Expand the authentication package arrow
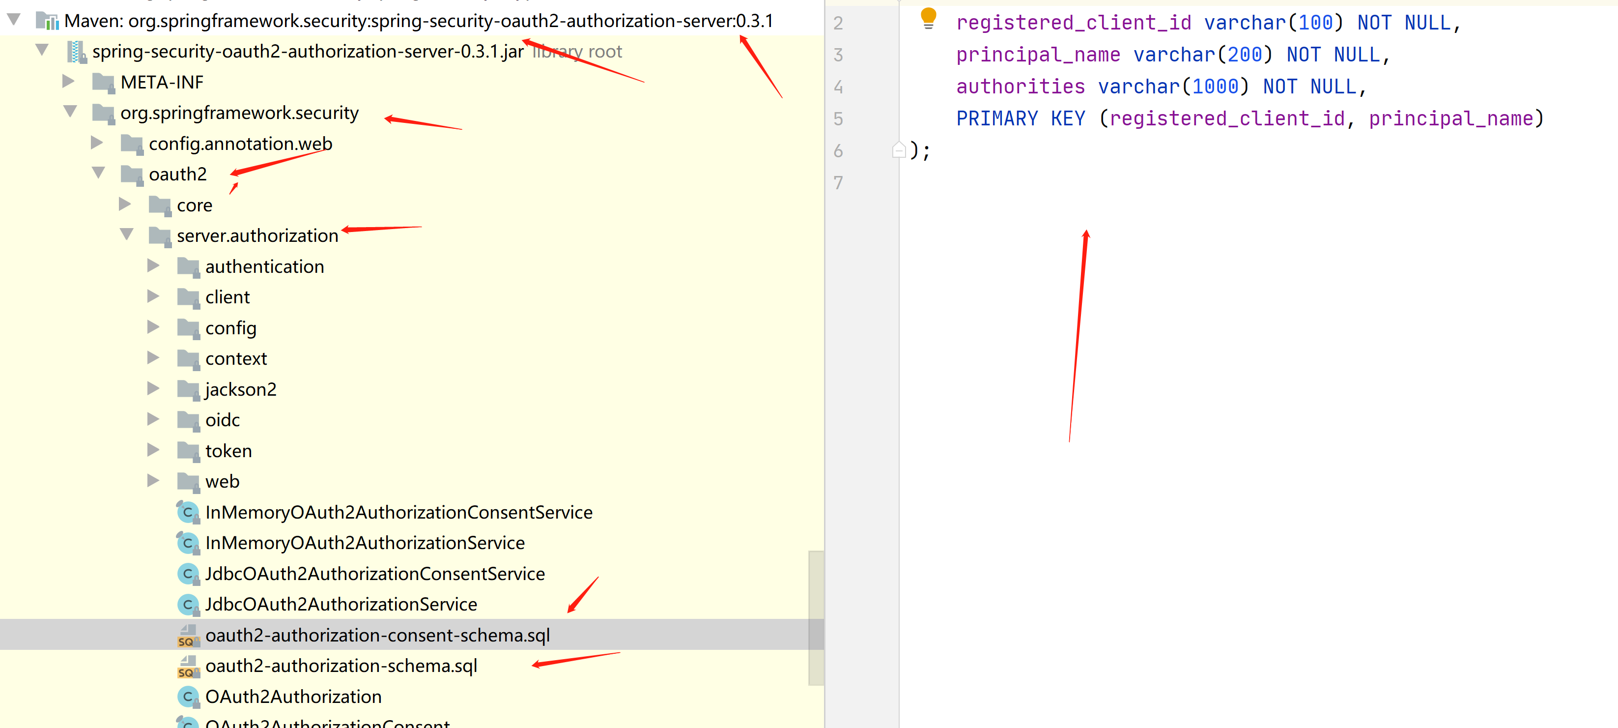This screenshot has width=1618, height=728. click(153, 266)
